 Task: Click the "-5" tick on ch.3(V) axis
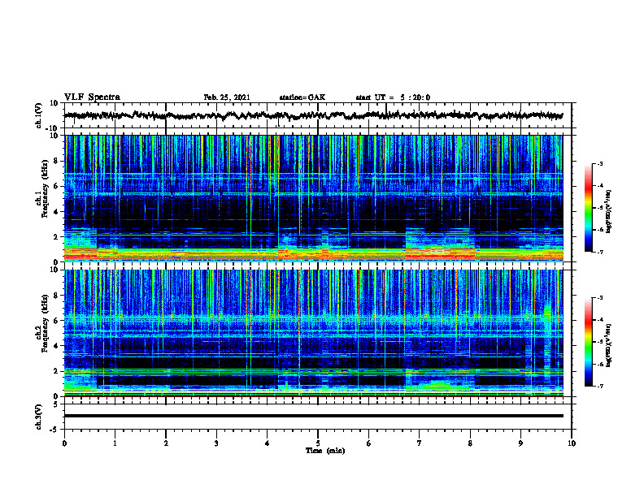[55, 430]
